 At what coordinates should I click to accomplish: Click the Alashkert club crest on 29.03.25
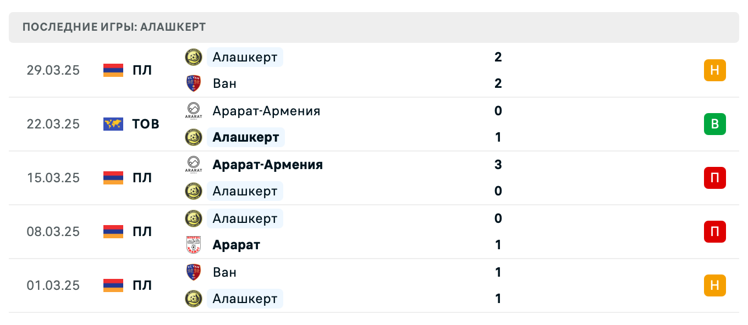tap(193, 57)
